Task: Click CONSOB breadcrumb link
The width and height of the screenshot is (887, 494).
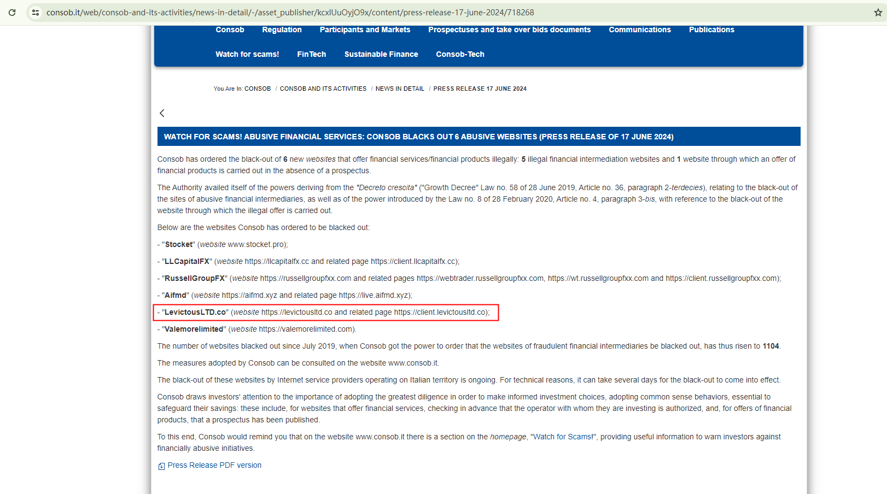Action: pyautogui.click(x=258, y=89)
